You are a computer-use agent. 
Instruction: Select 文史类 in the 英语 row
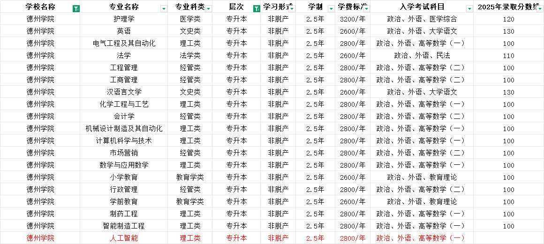(x=190, y=31)
